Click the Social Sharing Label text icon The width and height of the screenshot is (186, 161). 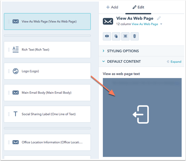coord(15,114)
